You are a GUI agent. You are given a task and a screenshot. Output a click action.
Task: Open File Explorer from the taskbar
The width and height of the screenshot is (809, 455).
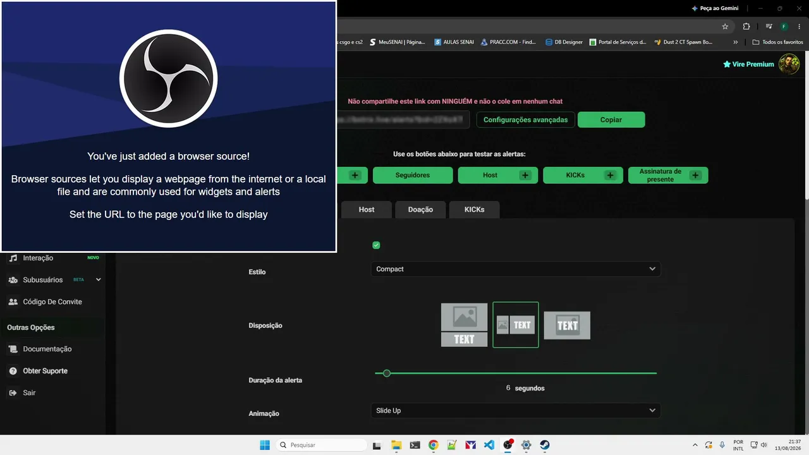tap(396, 445)
